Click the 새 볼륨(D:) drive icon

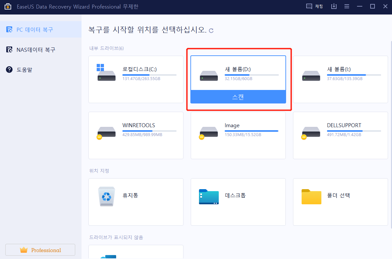(209, 76)
